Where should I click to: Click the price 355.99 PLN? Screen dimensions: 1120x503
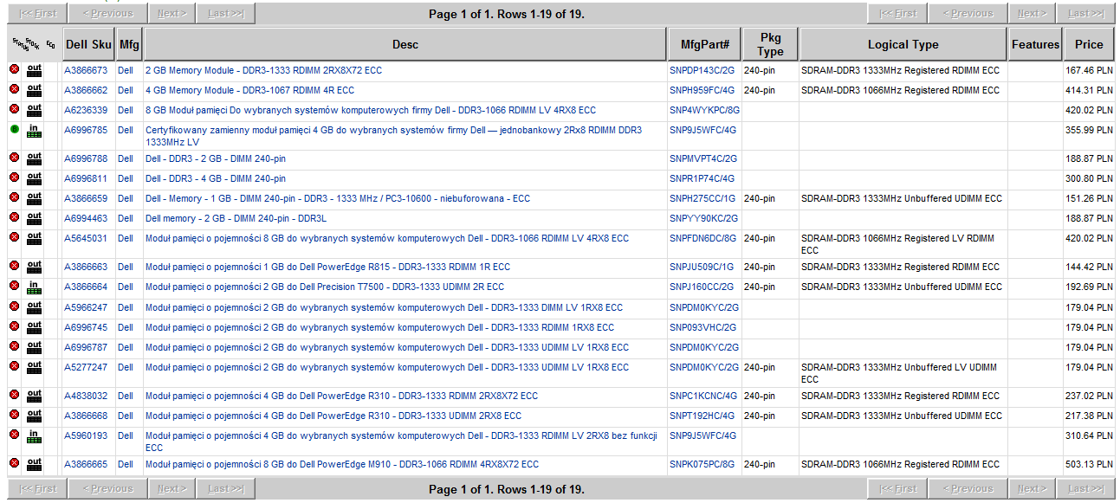1090,130
